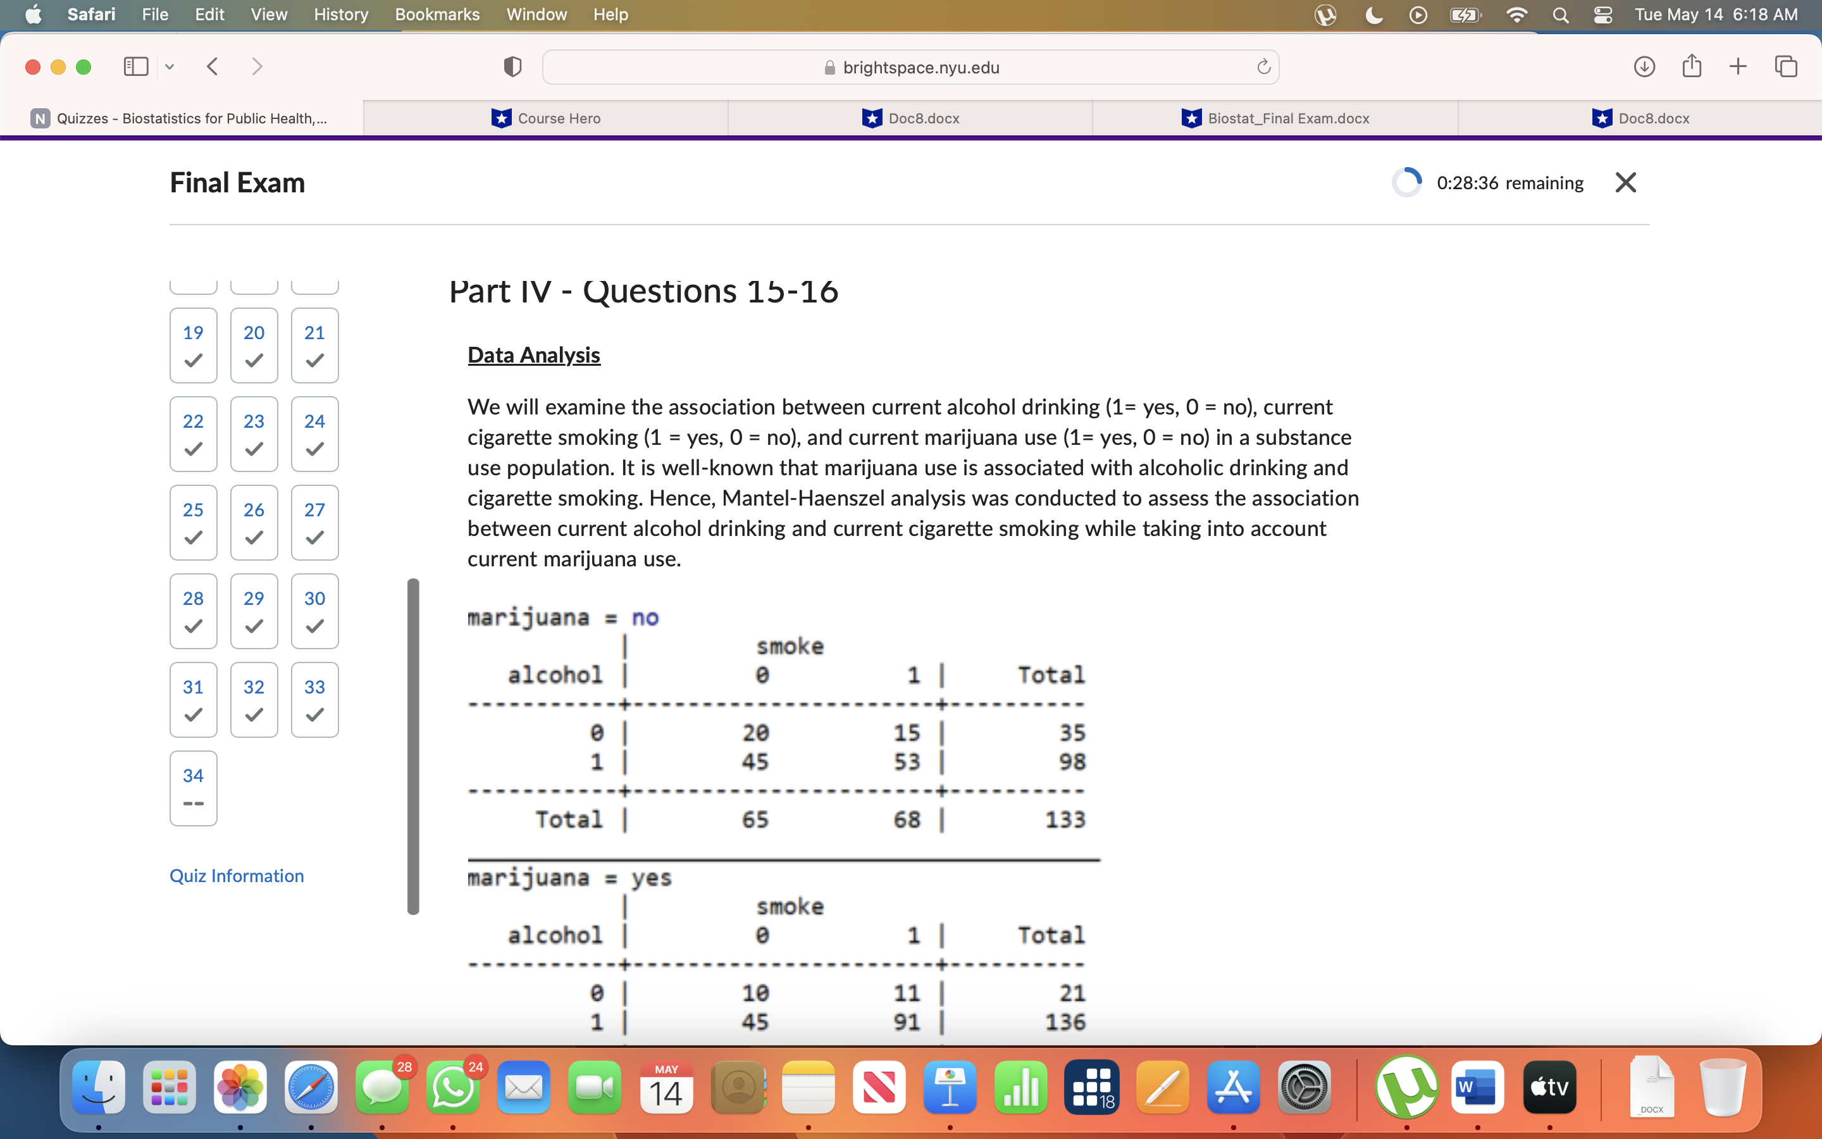Click the Share icon in Safari toolbar
1822x1139 pixels.
point(1694,67)
